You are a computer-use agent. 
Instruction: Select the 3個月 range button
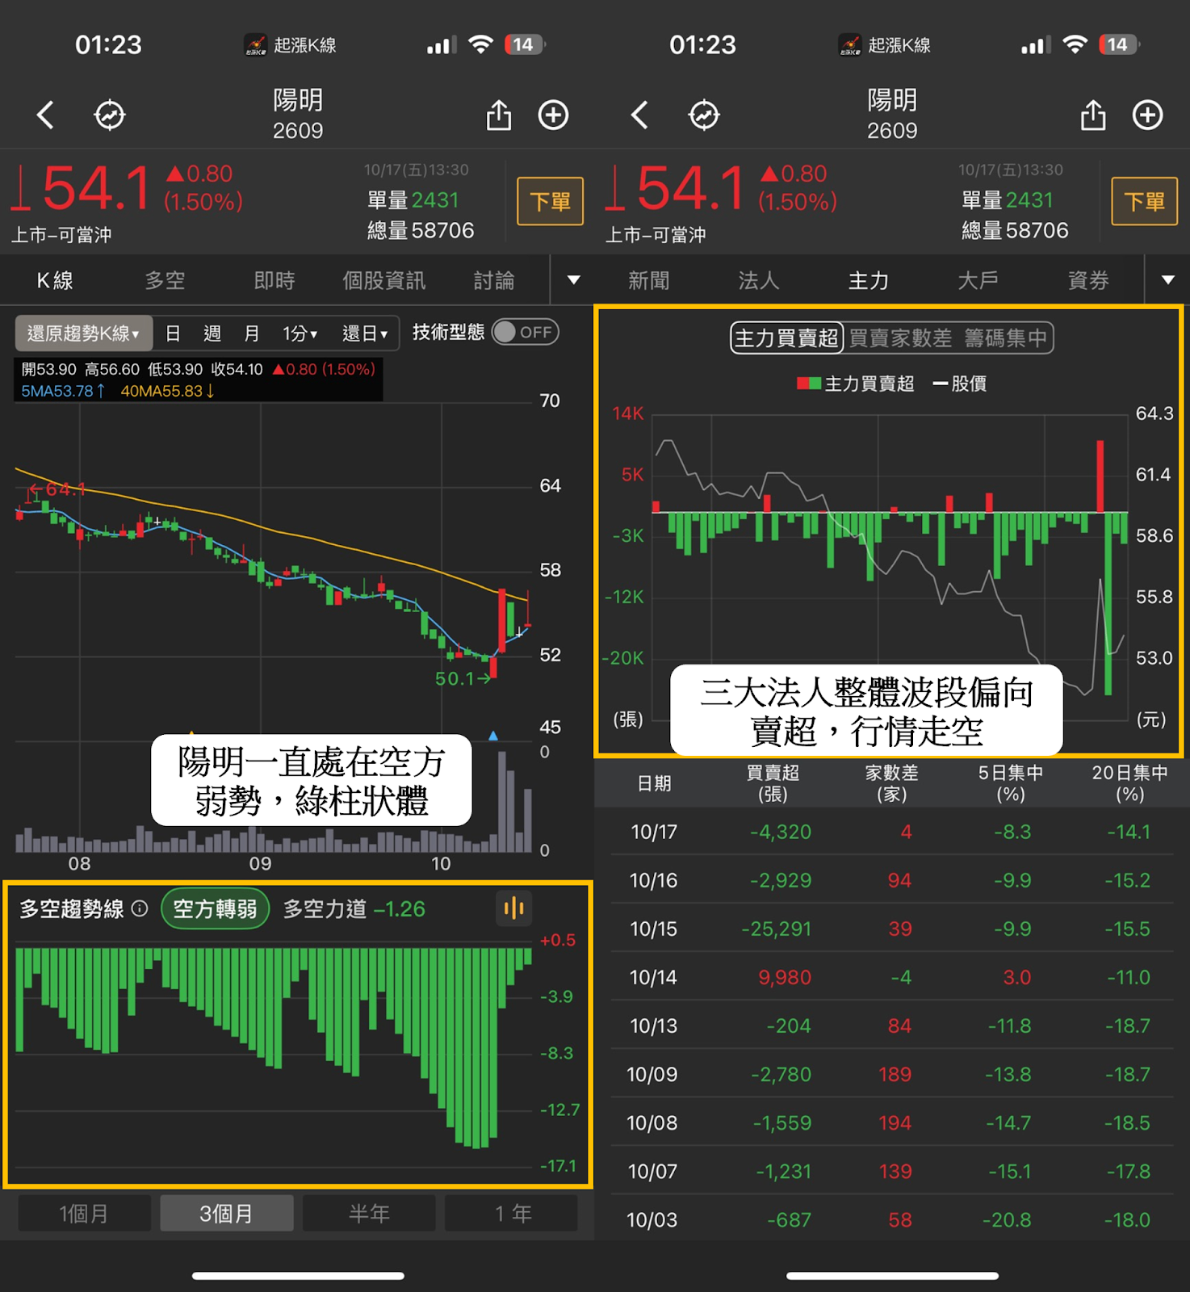227,1213
